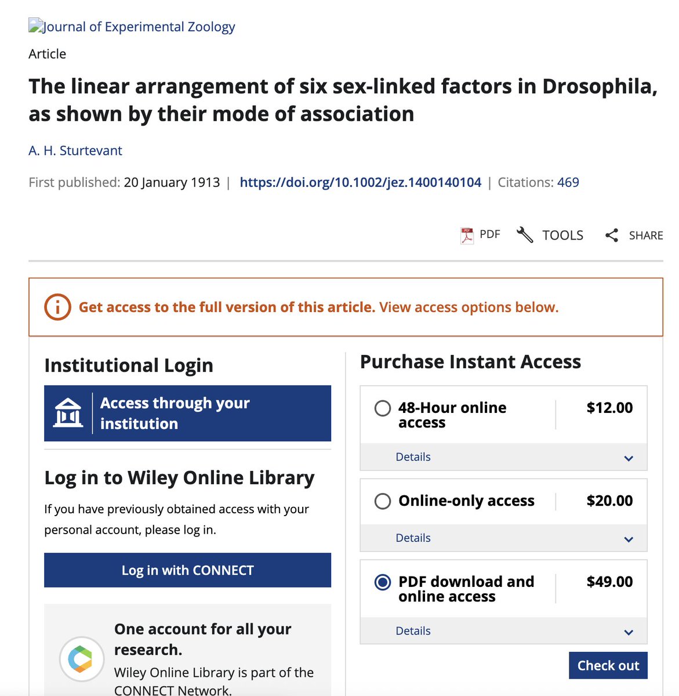Click the institution building icon

[x=68, y=413]
